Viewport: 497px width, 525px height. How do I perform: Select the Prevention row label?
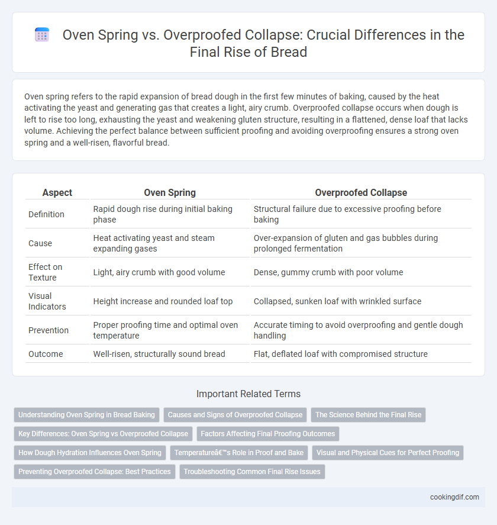coord(48,330)
